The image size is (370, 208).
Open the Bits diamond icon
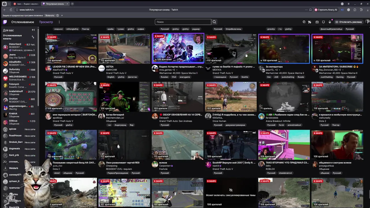click(x=330, y=22)
